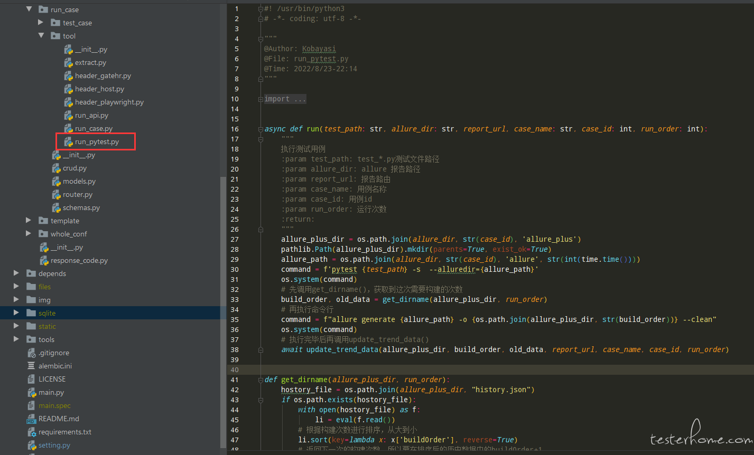754x455 pixels.
Task: Expand the depends folder arrow
Action: (x=16, y=273)
